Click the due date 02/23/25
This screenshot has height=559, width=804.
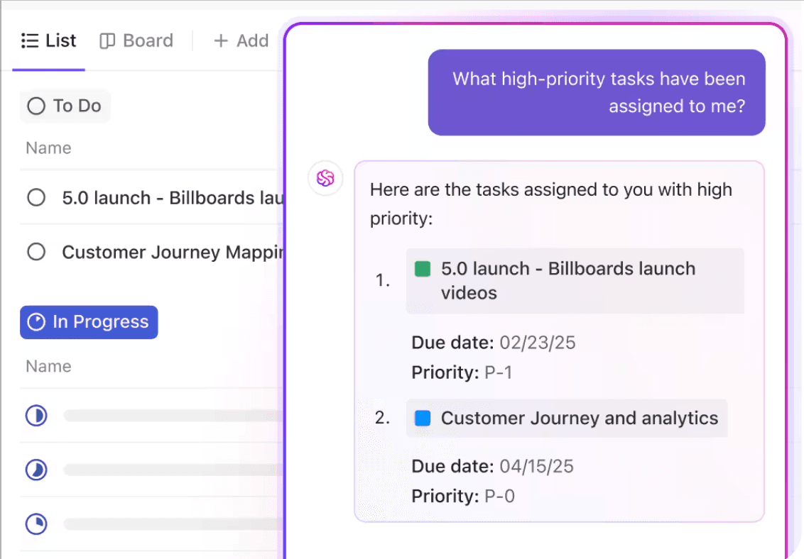[538, 343]
